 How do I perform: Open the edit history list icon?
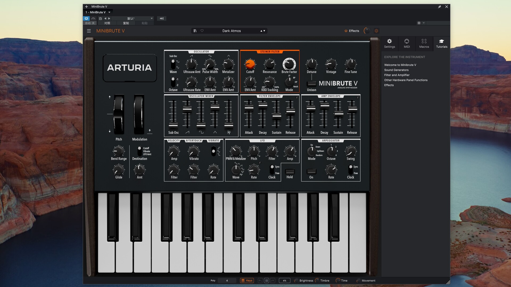[x=266, y=281]
